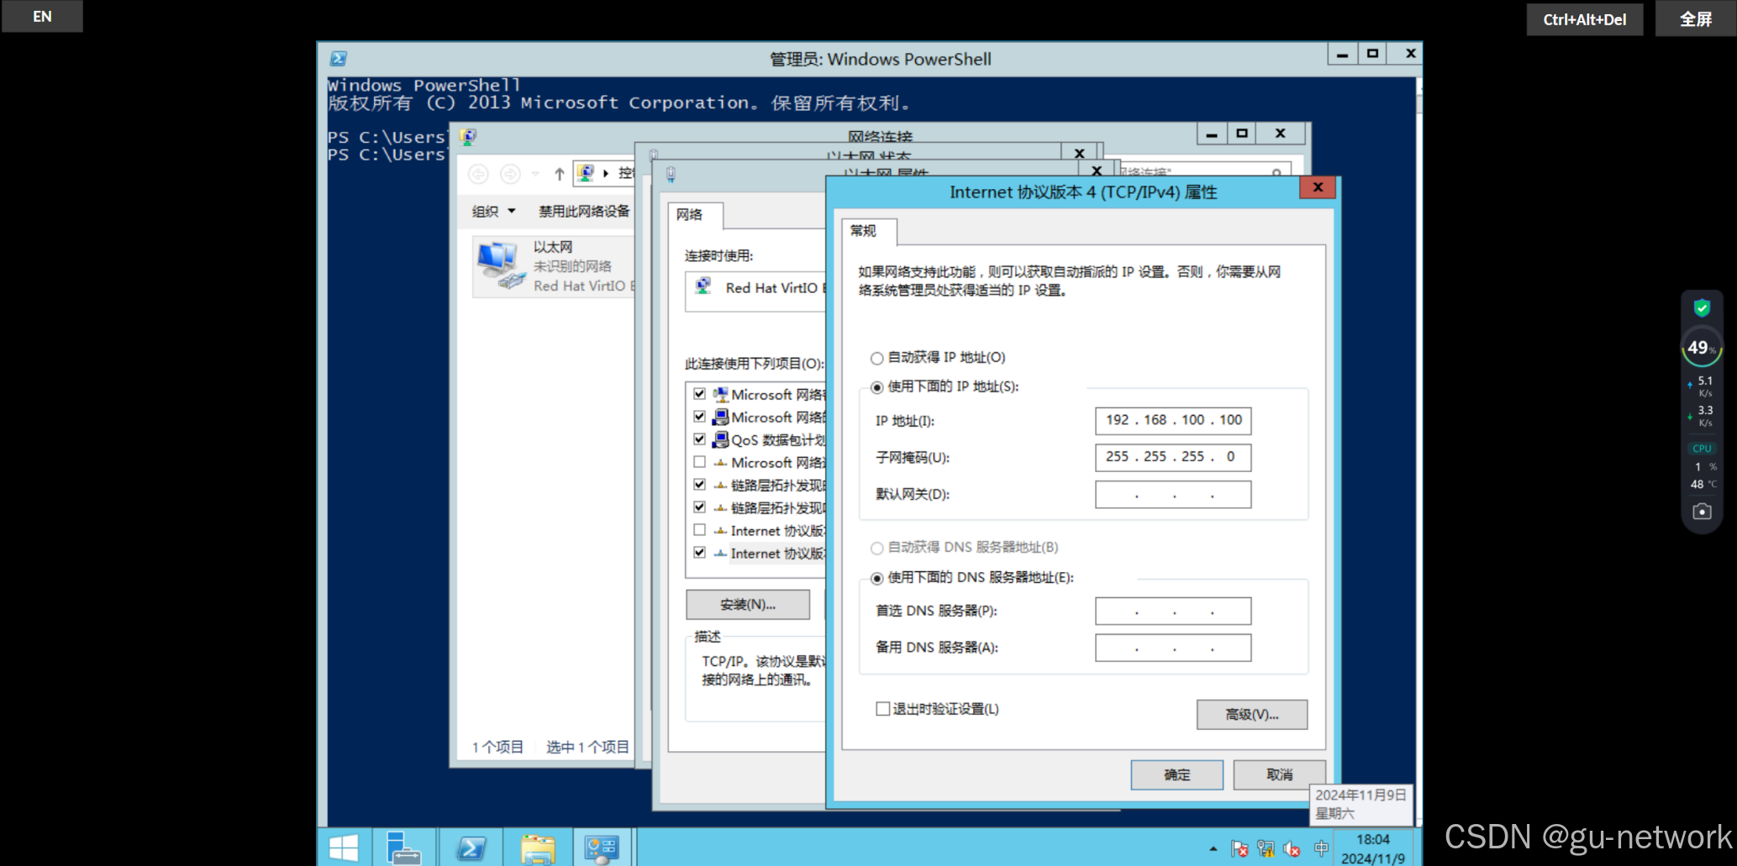
Task: Go back in Network Connections window
Action: tap(478, 174)
